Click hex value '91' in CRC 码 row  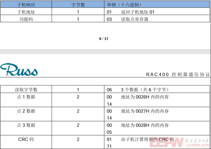(x=109, y=140)
